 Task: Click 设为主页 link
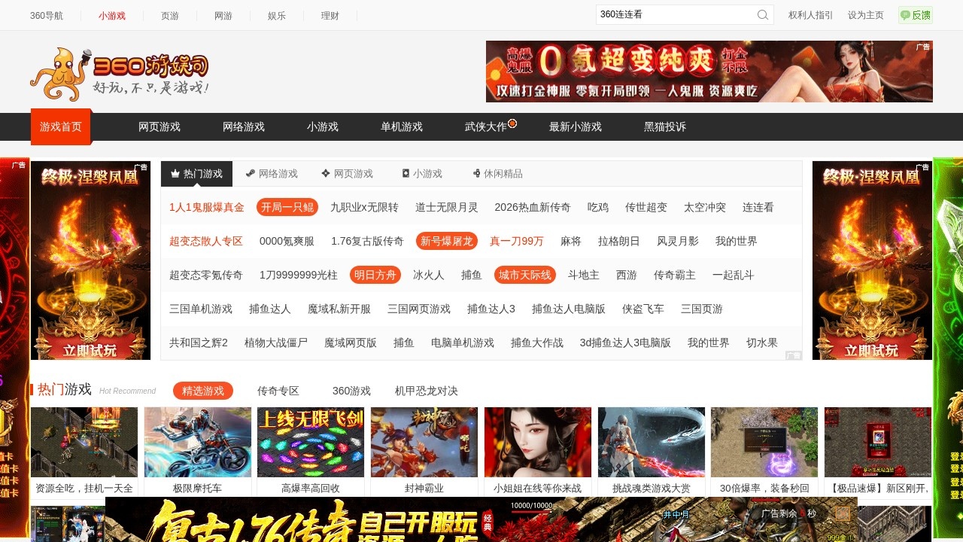tap(866, 15)
